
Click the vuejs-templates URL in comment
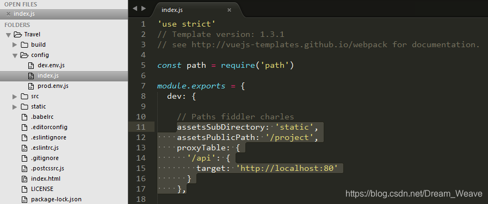pos(289,44)
